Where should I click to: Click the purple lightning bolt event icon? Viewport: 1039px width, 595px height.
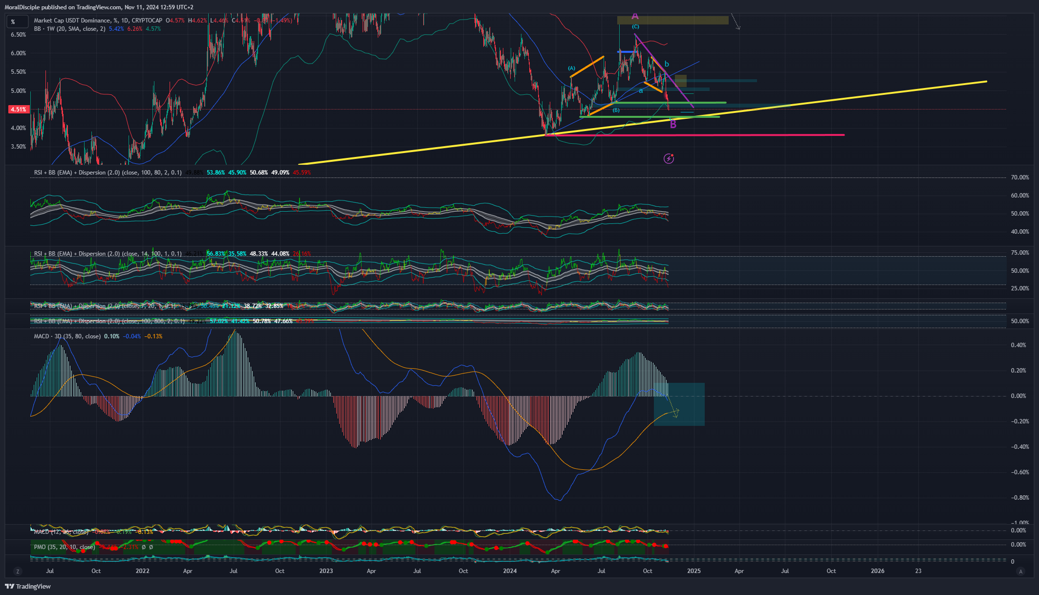point(669,158)
